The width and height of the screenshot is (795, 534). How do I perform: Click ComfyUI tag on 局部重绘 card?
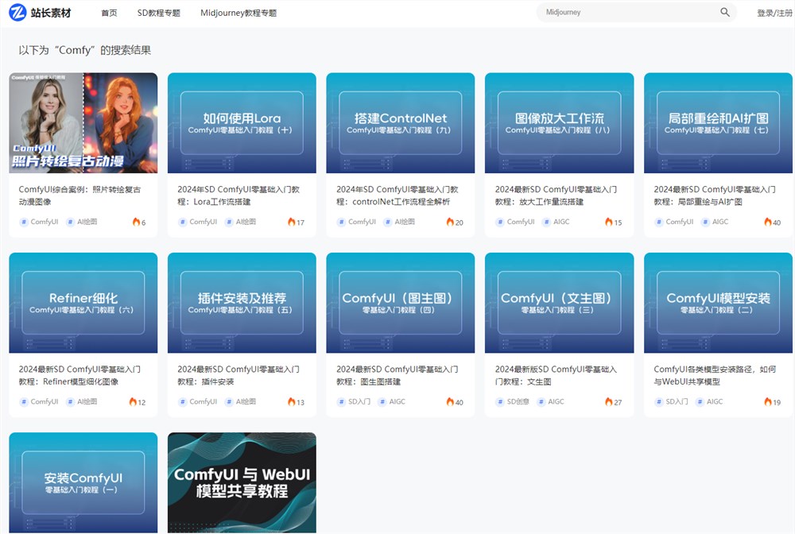tap(674, 222)
